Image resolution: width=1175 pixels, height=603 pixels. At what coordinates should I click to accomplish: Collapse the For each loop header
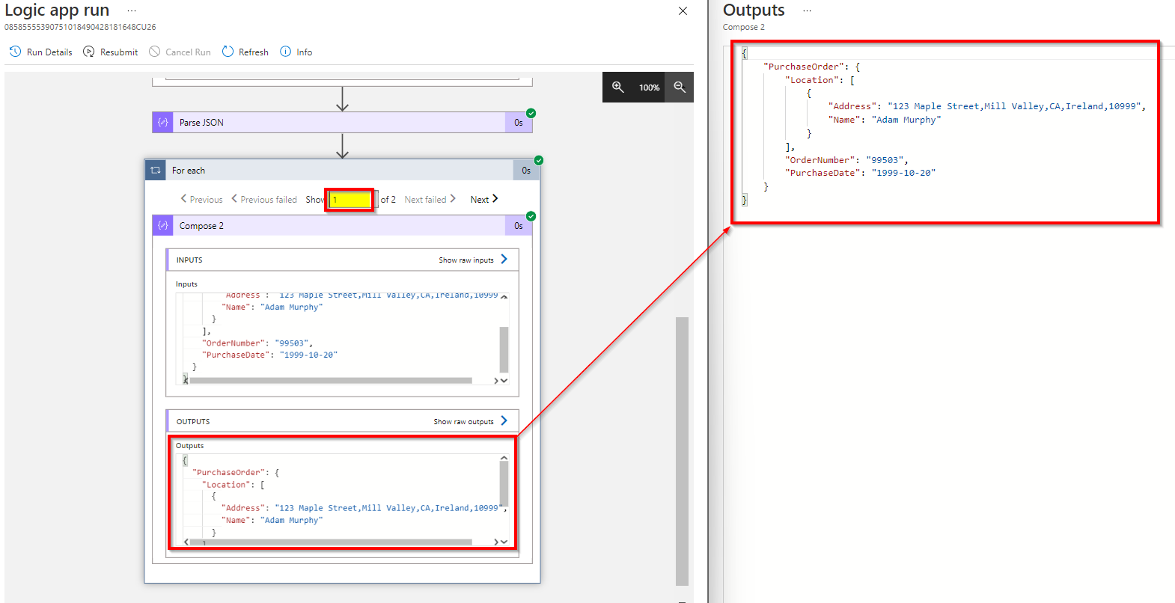pyautogui.click(x=342, y=171)
